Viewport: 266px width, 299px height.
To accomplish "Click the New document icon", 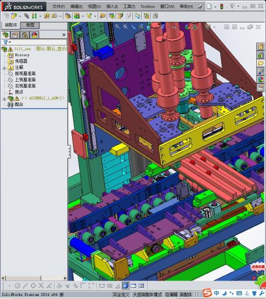I will (209, 7).
